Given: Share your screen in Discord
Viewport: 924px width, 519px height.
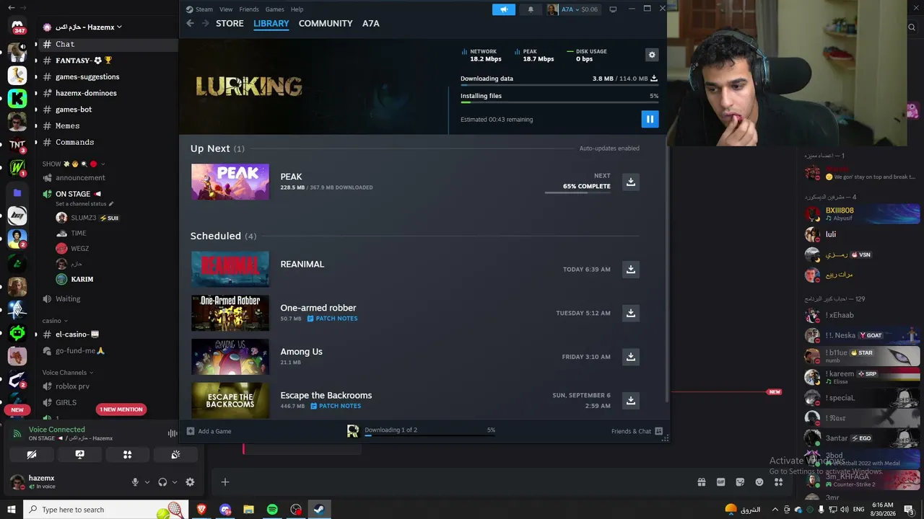Looking at the screenshot, I should (x=79, y=455).
